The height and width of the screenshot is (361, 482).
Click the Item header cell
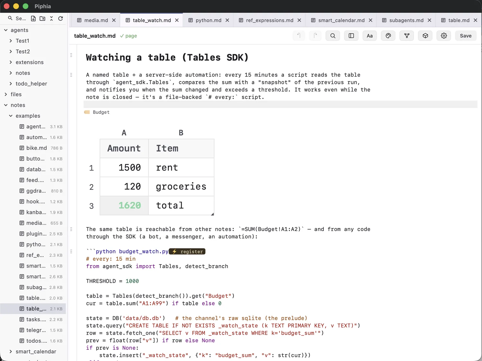click(x=181, y=148)
